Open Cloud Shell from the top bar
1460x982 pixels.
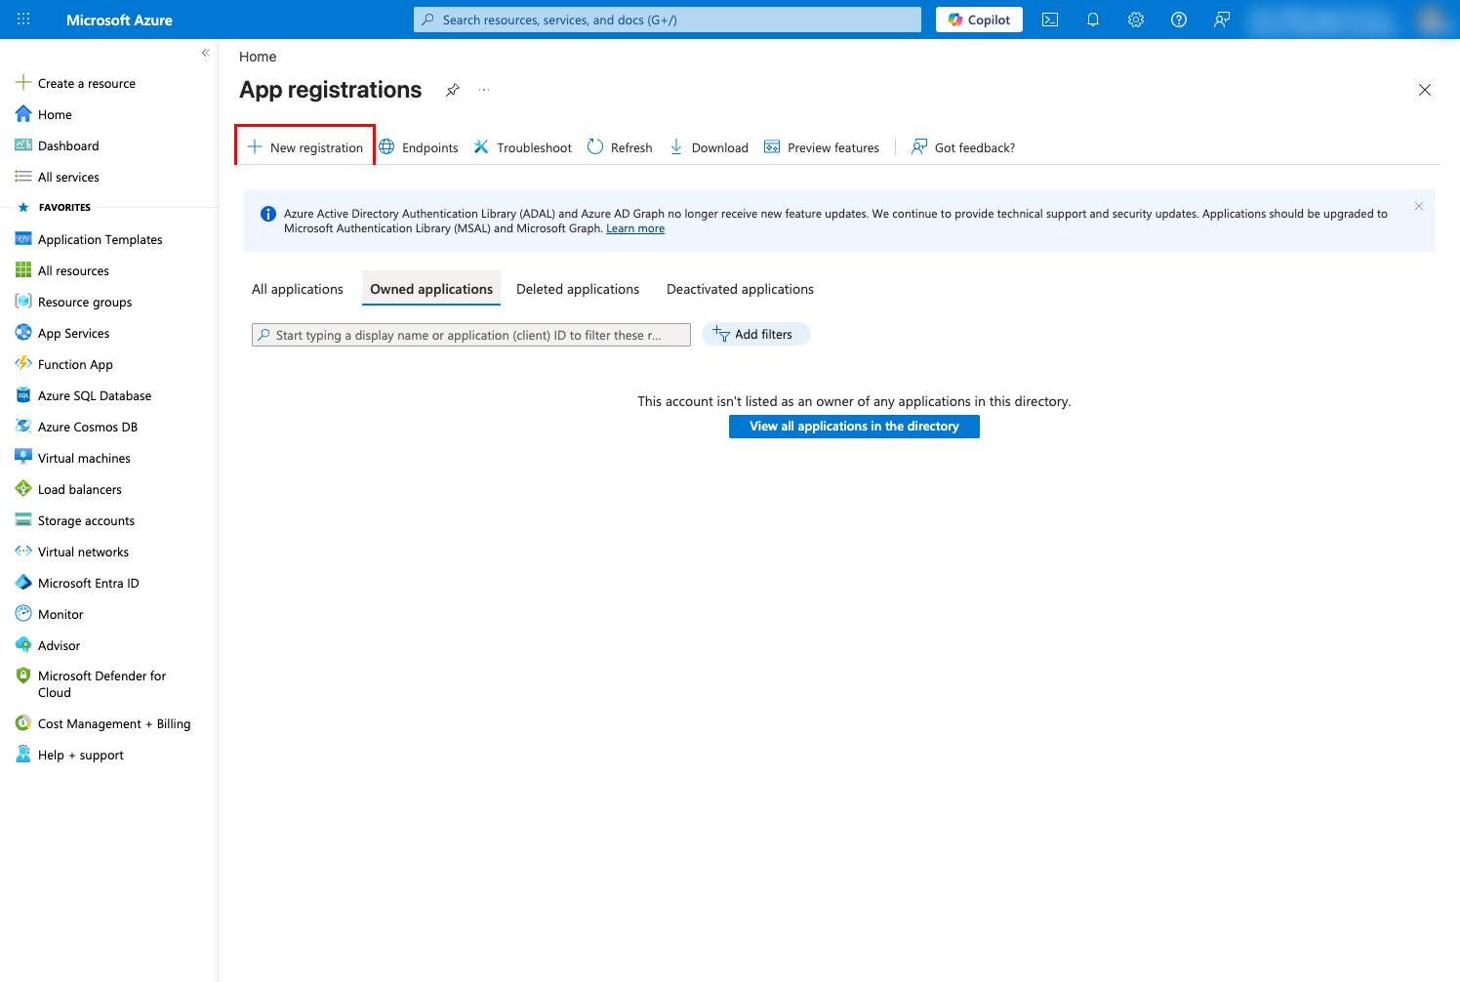(1050, 20)
